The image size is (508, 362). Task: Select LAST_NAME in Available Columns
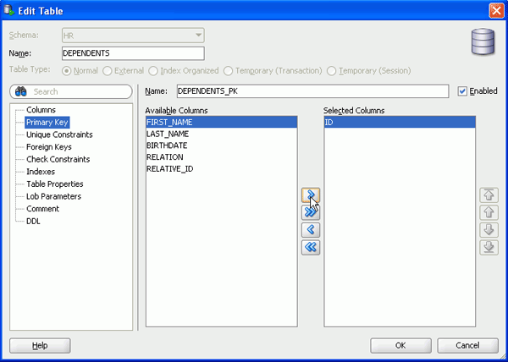[x=222, y=134]
